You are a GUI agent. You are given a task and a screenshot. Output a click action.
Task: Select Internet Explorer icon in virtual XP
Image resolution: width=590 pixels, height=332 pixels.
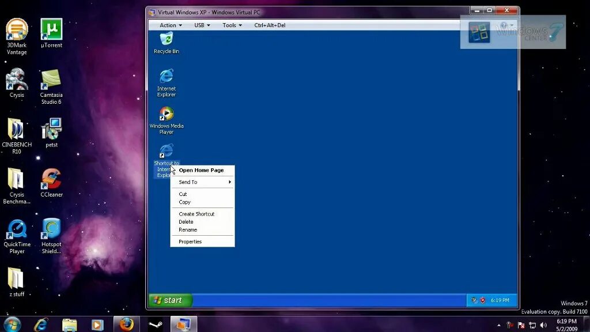[167, 83]
